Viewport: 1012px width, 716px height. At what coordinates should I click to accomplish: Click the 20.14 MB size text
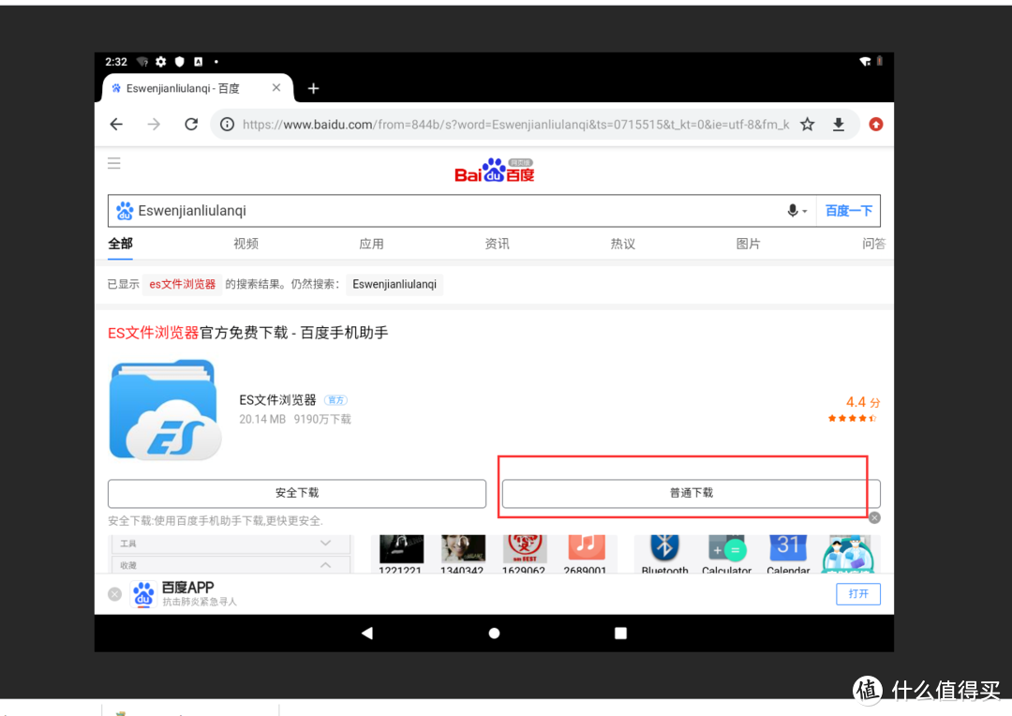(262, 419)
